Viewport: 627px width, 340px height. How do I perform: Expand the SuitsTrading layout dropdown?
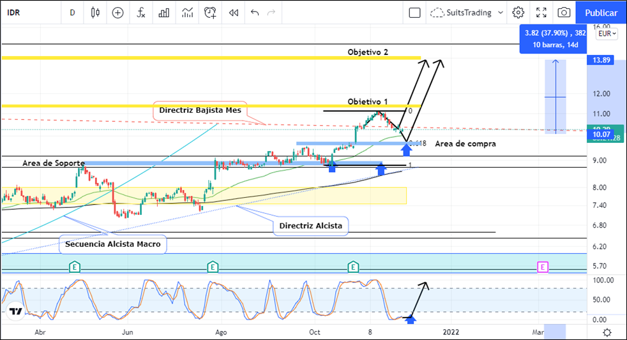[467, 12]
